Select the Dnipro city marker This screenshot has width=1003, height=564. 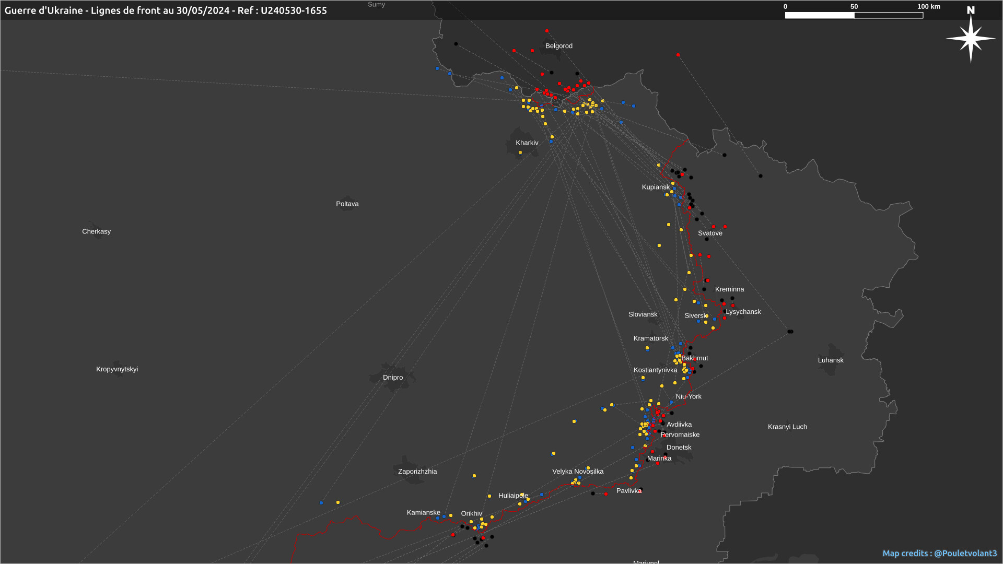pos(392,377)
